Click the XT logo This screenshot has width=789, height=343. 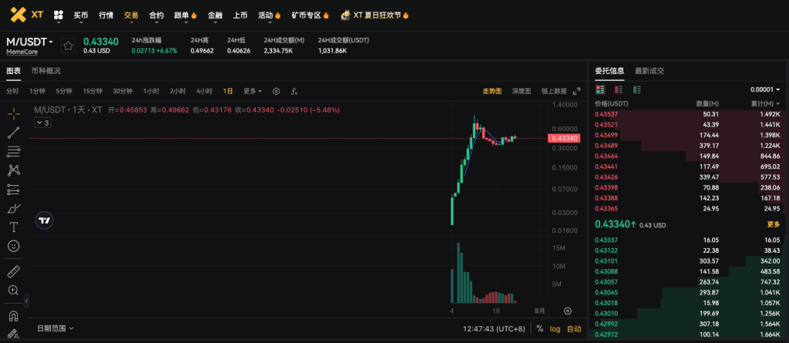click(27, 15)
